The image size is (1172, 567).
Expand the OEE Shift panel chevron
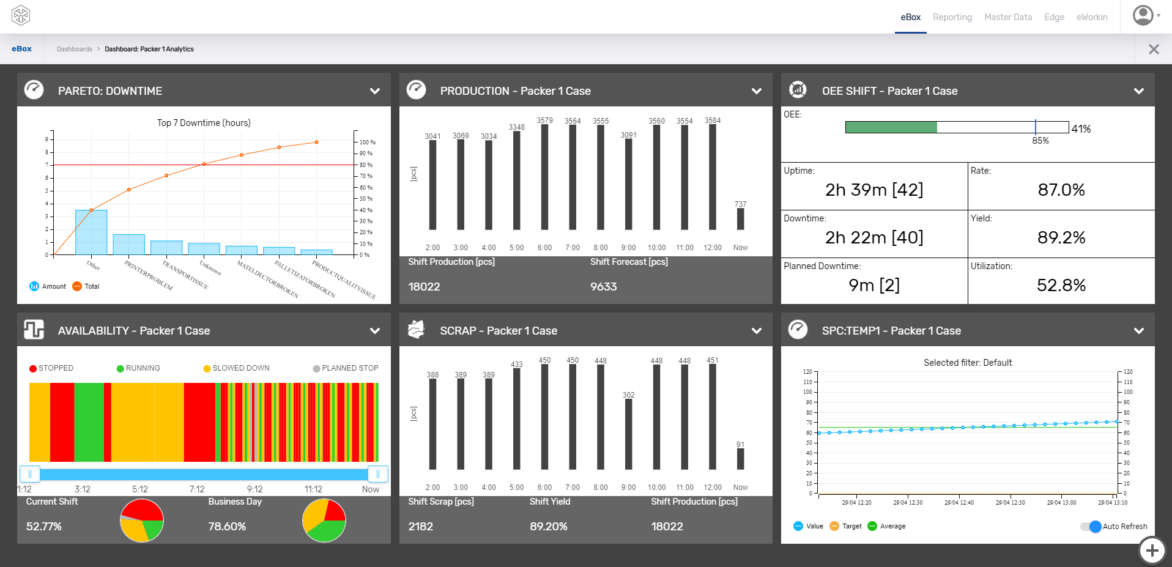pos(1138,91)
